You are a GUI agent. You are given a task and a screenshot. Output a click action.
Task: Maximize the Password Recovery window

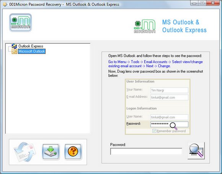coord(202,3)
